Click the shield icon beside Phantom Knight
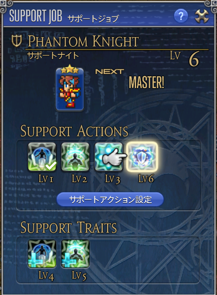 coord(16,41)
